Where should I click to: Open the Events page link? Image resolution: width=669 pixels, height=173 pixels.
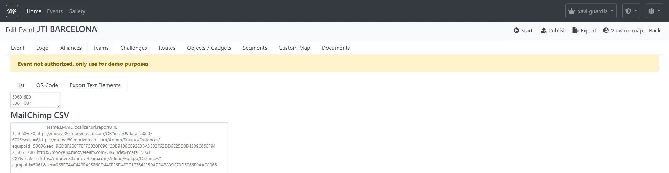click(55, 11)
